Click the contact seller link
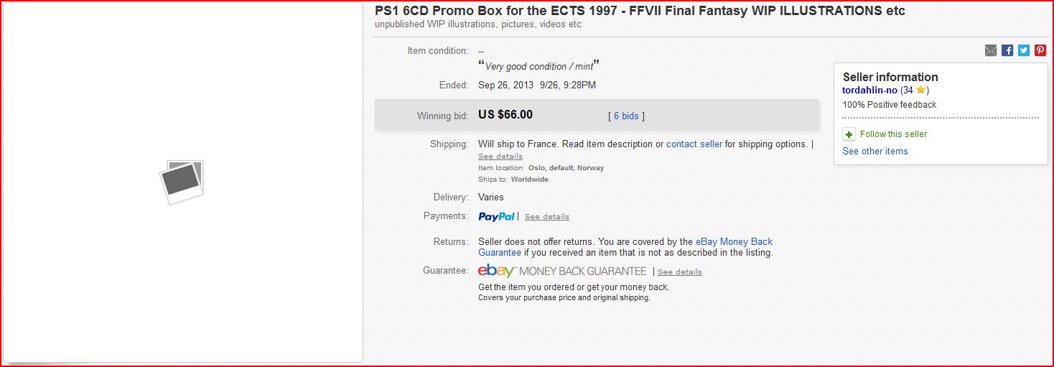Viewport: 1054px width, 367px height. coord(694,144)
